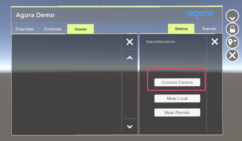Screen dimensions: 242x141
Task: Click the agora logo
Action: click(x=200, y=14)
